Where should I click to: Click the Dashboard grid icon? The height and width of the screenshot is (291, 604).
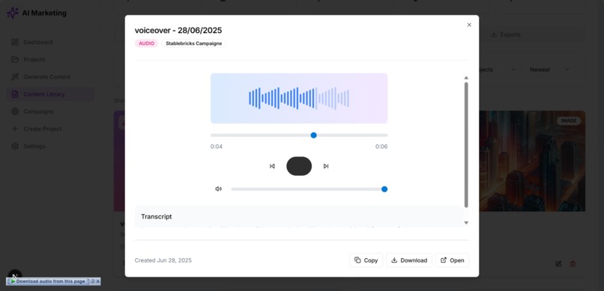point(15,42)
